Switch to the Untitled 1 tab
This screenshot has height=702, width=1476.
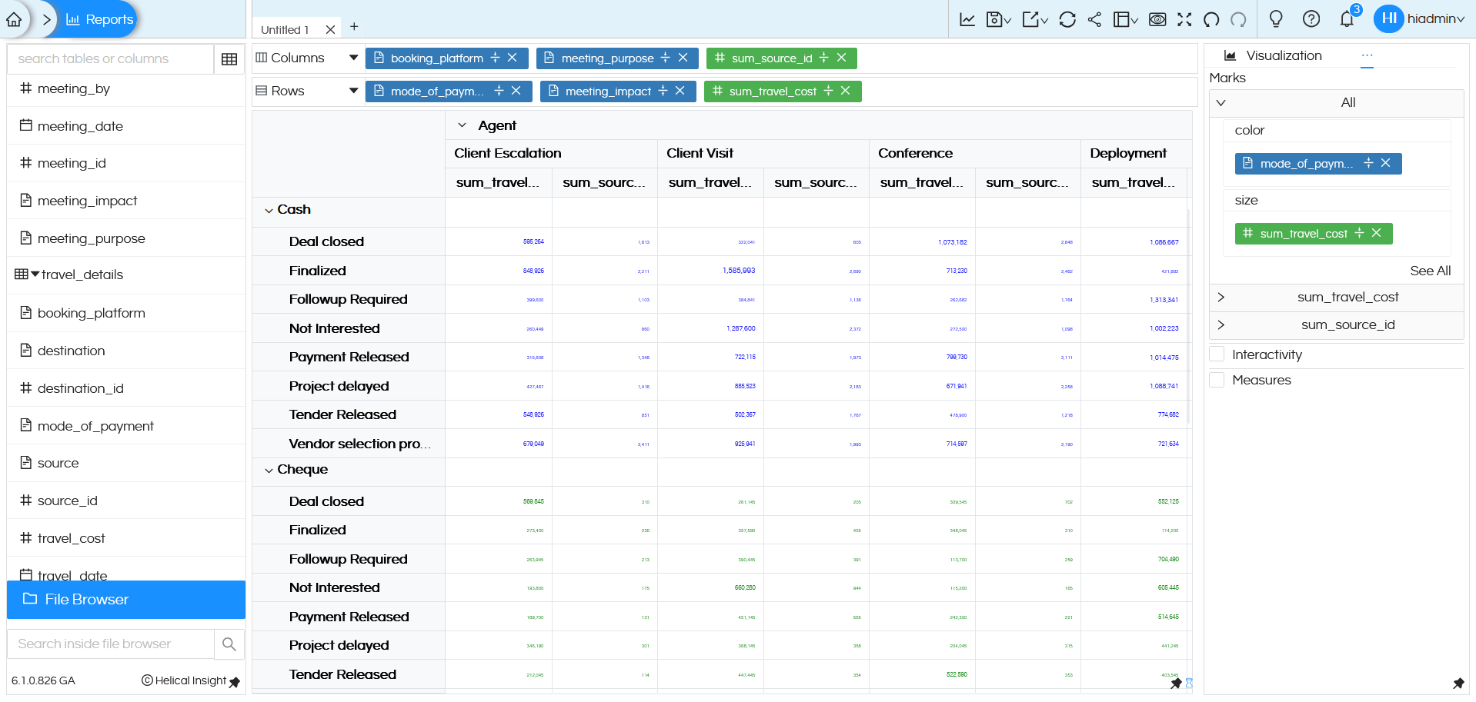(x=286, y=28)
